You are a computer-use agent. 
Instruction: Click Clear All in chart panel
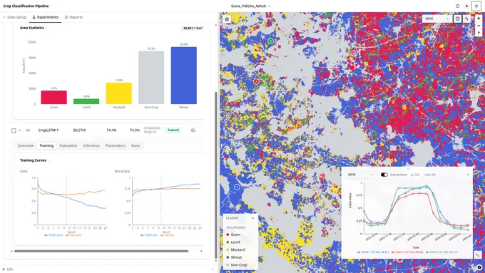coord(429,175)
